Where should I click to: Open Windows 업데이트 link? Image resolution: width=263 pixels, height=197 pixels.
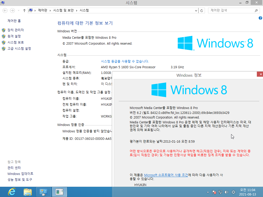coord(20,174)
